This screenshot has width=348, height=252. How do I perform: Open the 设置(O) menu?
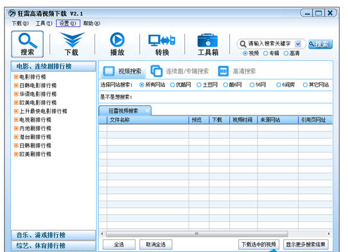(x=68, y=23)
